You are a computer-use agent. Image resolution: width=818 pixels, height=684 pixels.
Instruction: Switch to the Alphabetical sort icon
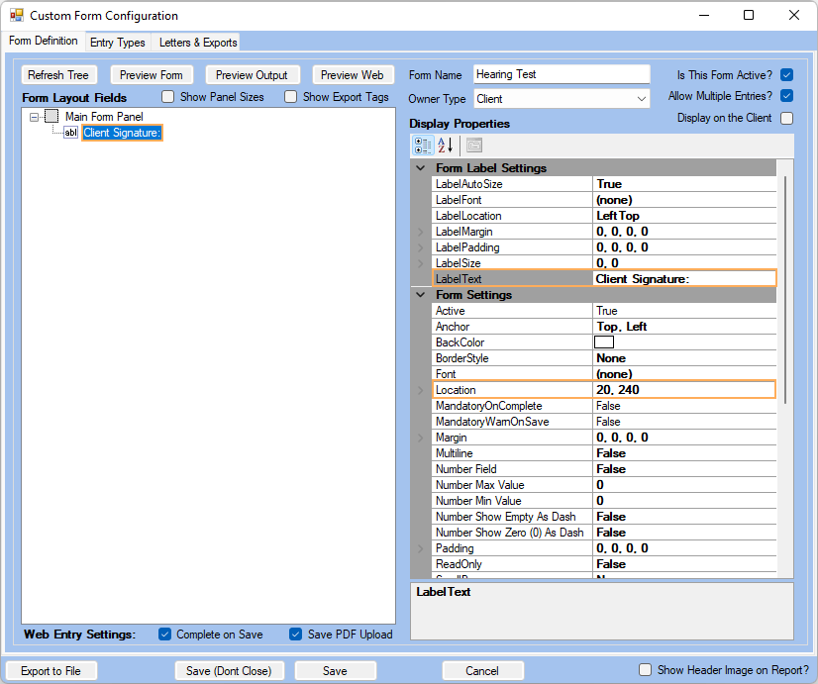[x=445, y=146]
